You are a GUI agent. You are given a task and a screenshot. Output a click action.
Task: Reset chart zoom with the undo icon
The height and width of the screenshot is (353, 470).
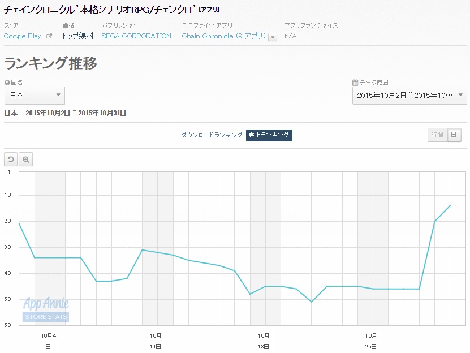point(11,160)
